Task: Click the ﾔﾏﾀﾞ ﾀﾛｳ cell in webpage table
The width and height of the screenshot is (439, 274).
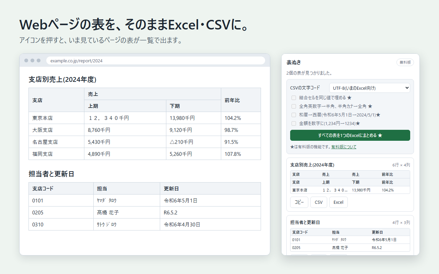Action: click(127, 200)
